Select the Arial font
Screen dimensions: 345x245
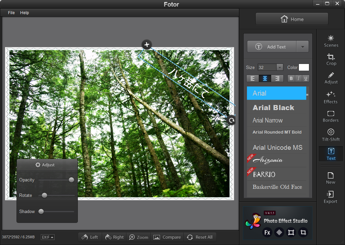pos(277,93)
